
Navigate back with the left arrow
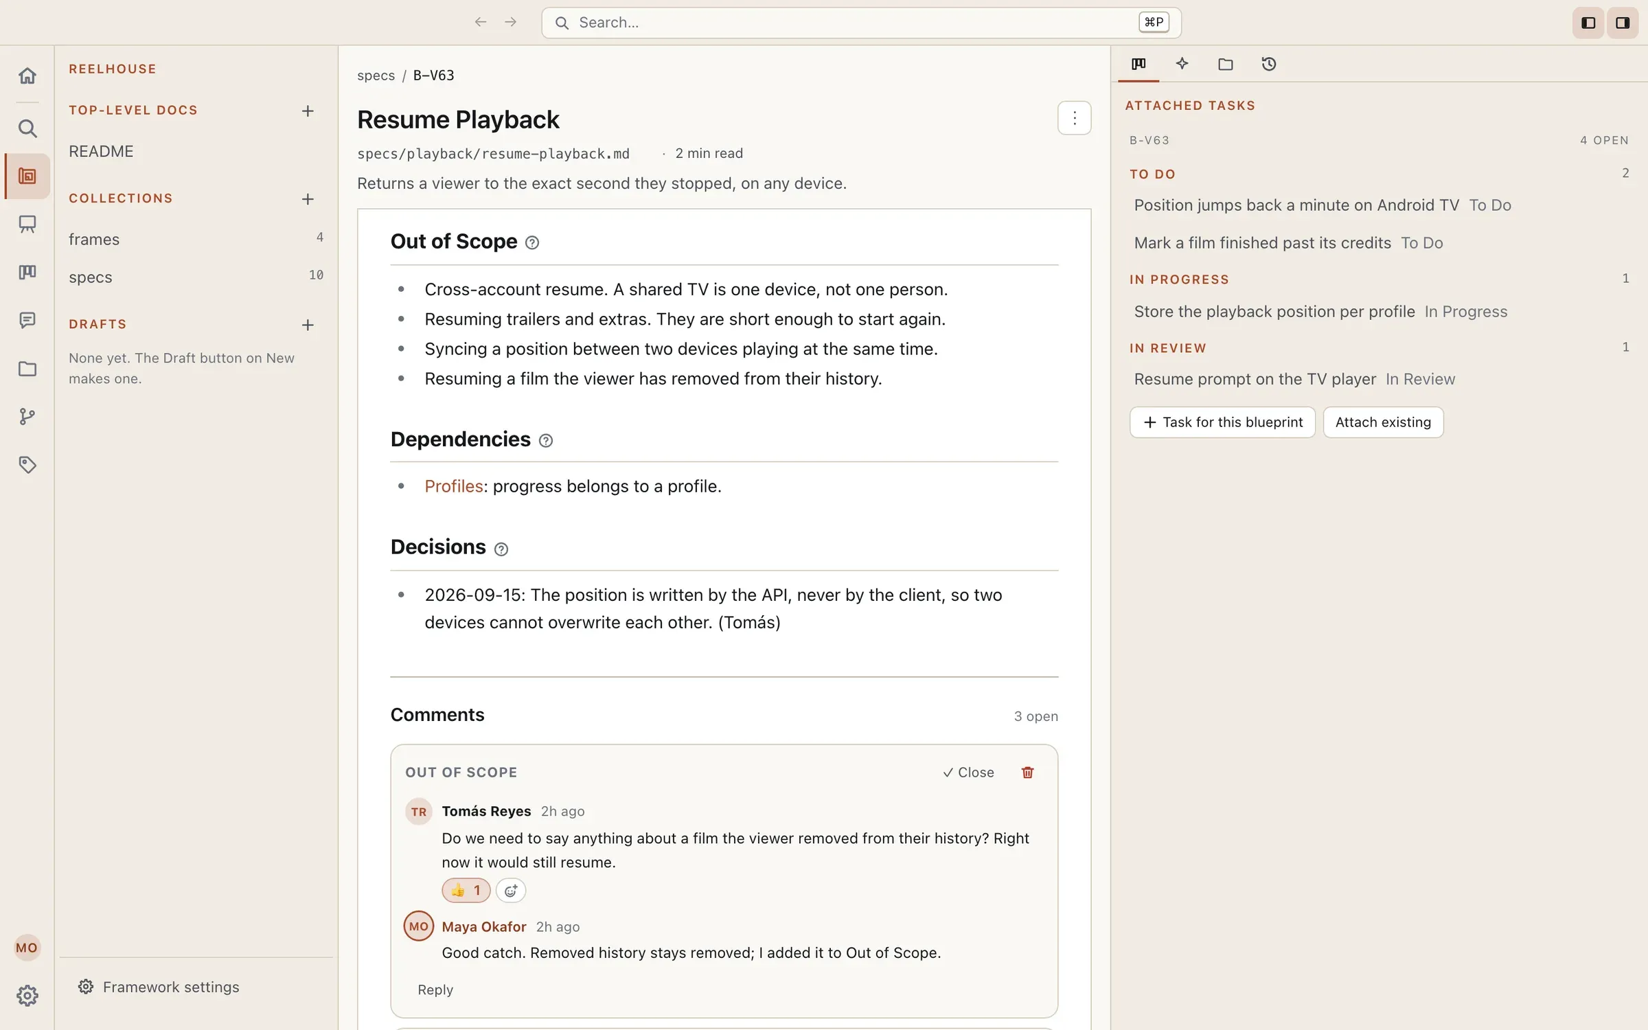click(481, 22)
